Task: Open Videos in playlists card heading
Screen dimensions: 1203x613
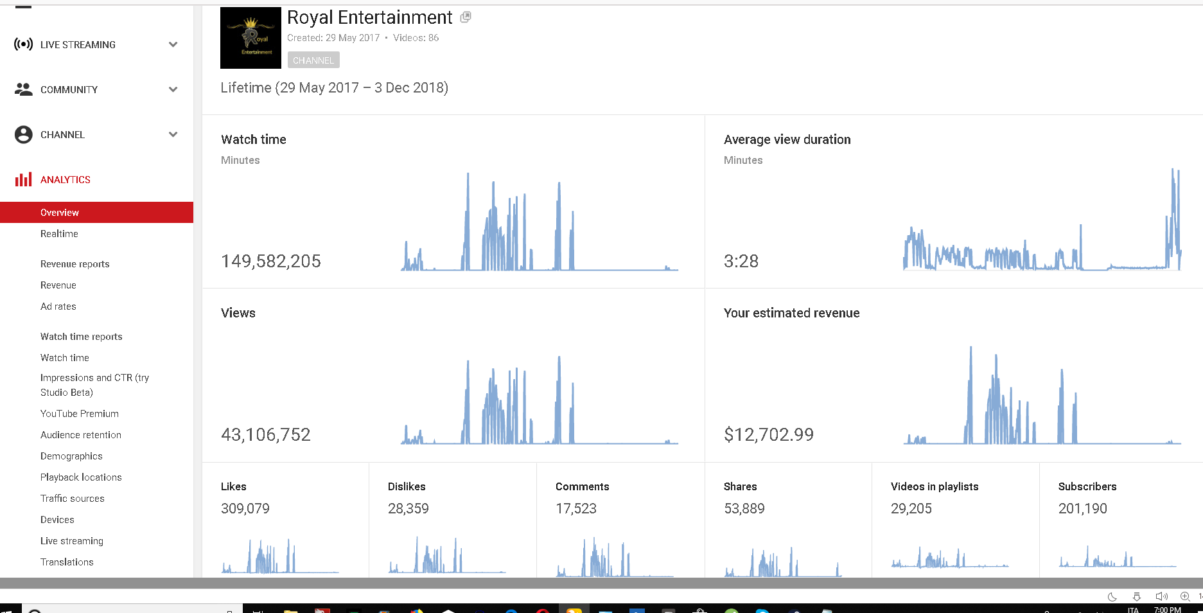Action: tap(935, 486)
